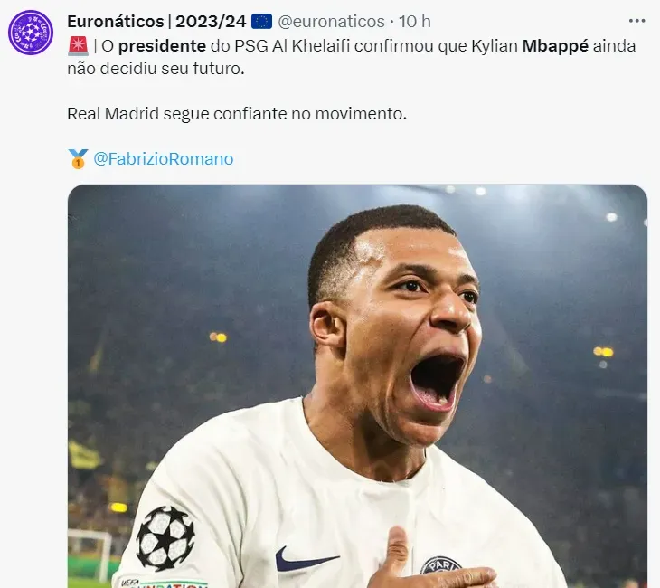Click the bold word "Mbappé"
The height and width of the screenshot is (588, 660).
[555, 46]
